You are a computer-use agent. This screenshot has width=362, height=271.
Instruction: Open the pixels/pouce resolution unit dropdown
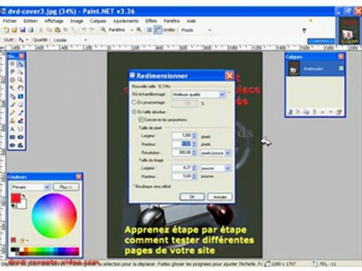pyautogui.click(x=228, y=153)
